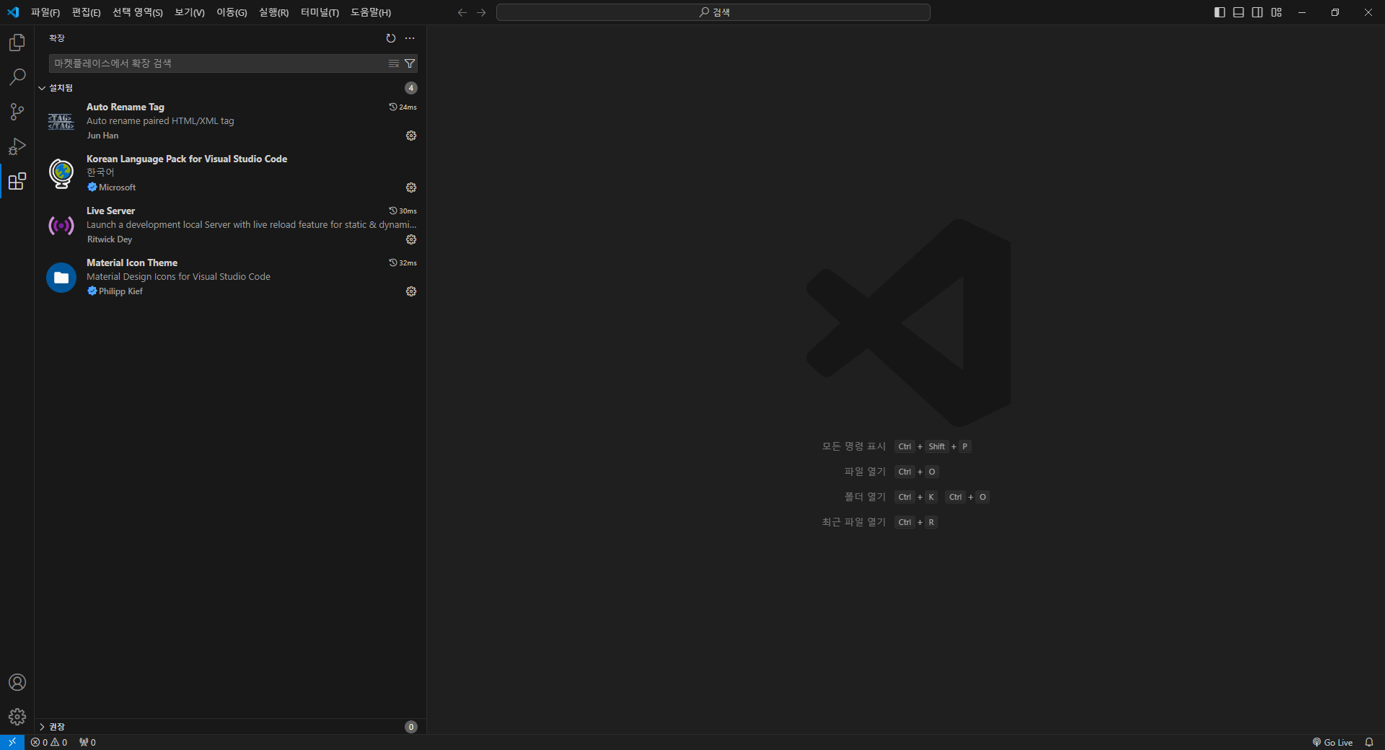
Task: Open the 파일(F) menu
Action: 45,12
